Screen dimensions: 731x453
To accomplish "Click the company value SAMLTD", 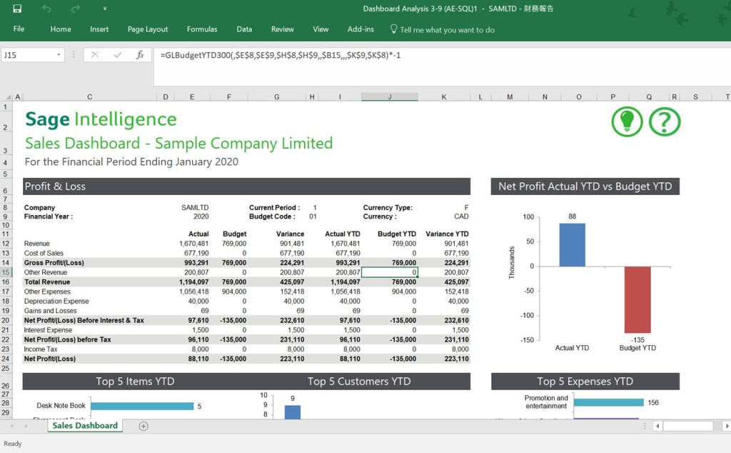I will (195, 208).
